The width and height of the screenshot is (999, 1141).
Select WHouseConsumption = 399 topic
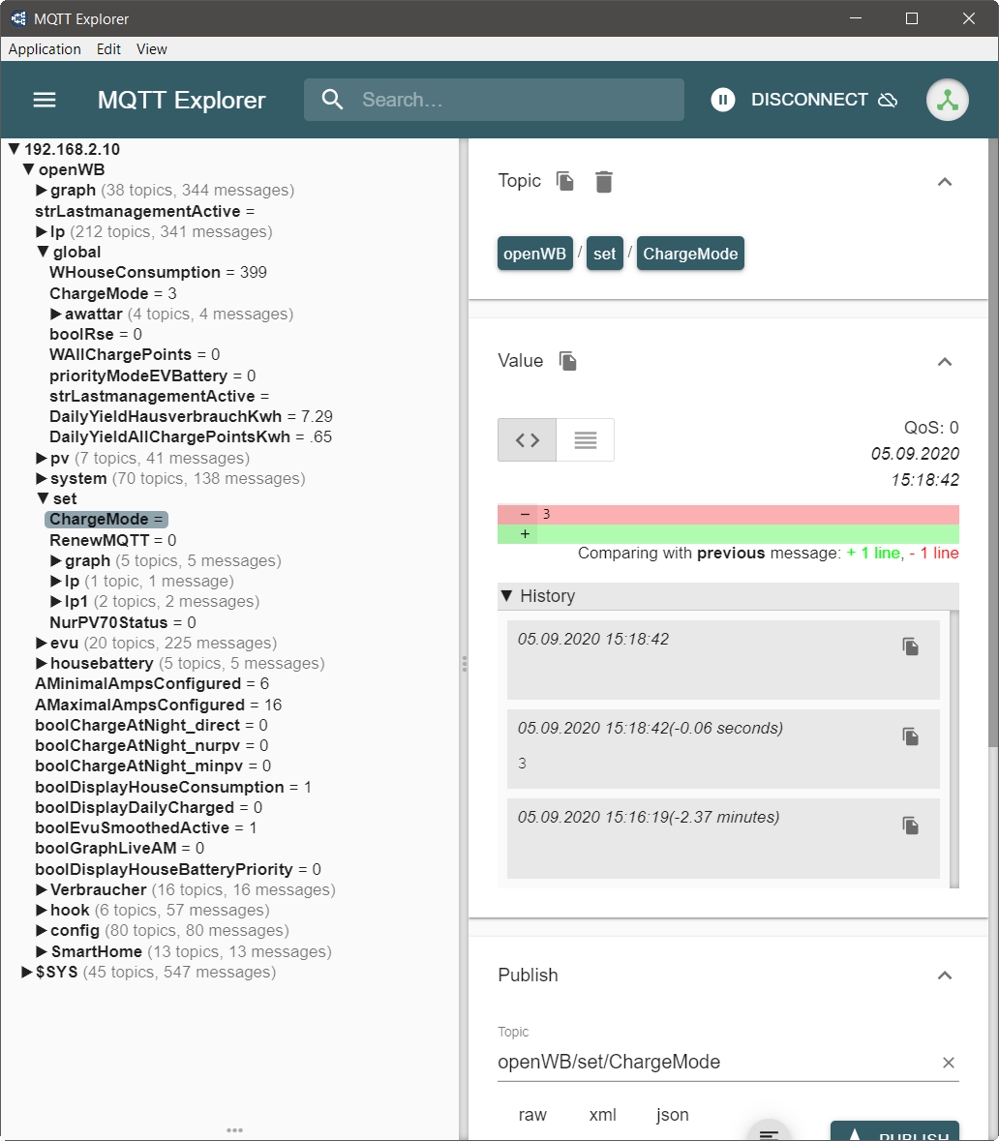(x=158, y=272)
